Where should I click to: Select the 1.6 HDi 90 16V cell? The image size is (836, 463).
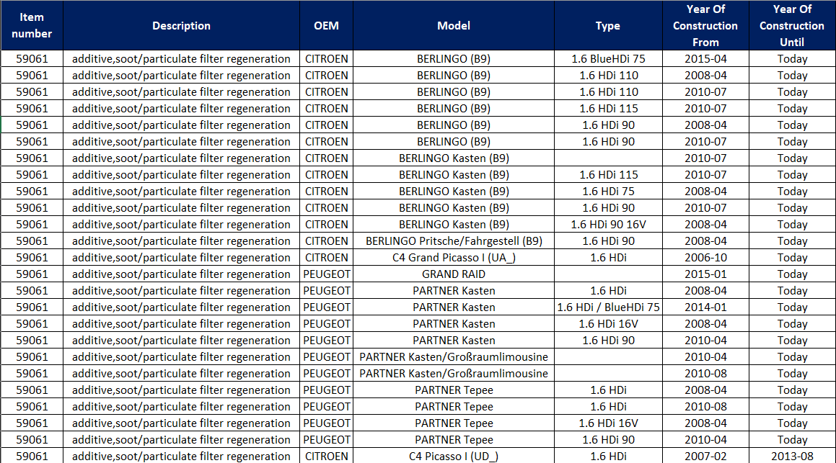coord(608,225)
